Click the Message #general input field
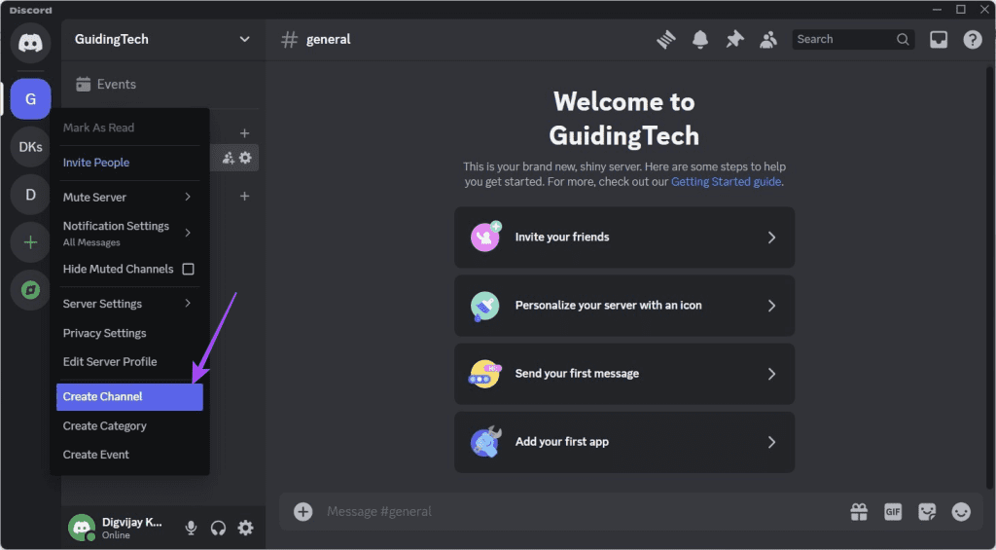Viewport: 996px width, 550px height. tap(582, 511)
